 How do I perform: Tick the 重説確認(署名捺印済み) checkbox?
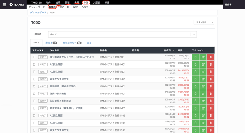click(x=34, y=86)
